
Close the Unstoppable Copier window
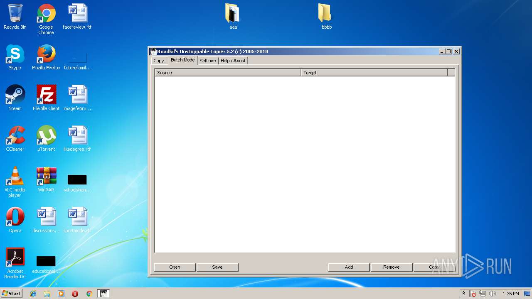pos(456,51)
